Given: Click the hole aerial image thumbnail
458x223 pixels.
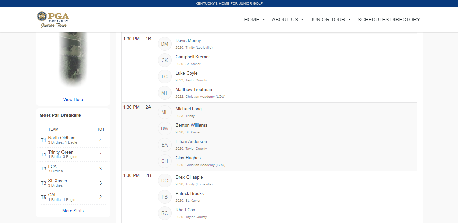Looking at the screenshot, I should point(73,59).
